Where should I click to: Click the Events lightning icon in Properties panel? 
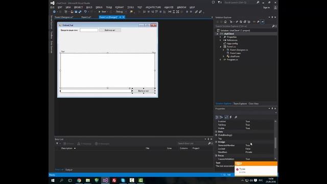230,117
